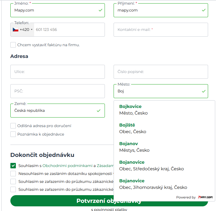Click the Czech flag icon in phone field
The height and width of the screenshot is (211, 216).
[15, 30]
